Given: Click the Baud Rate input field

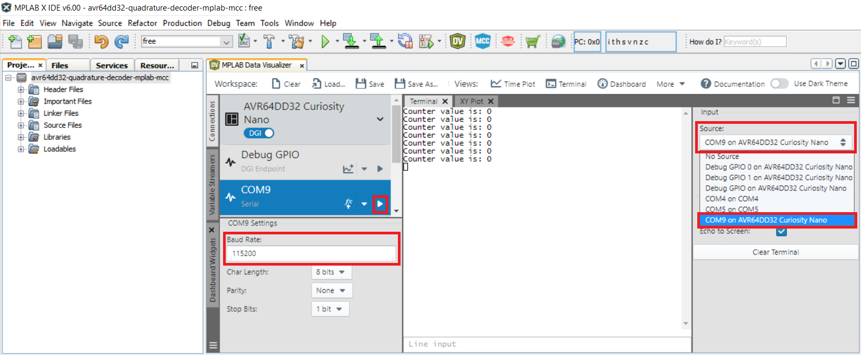Looking at the screenshot, I should (x=311, y=253).
